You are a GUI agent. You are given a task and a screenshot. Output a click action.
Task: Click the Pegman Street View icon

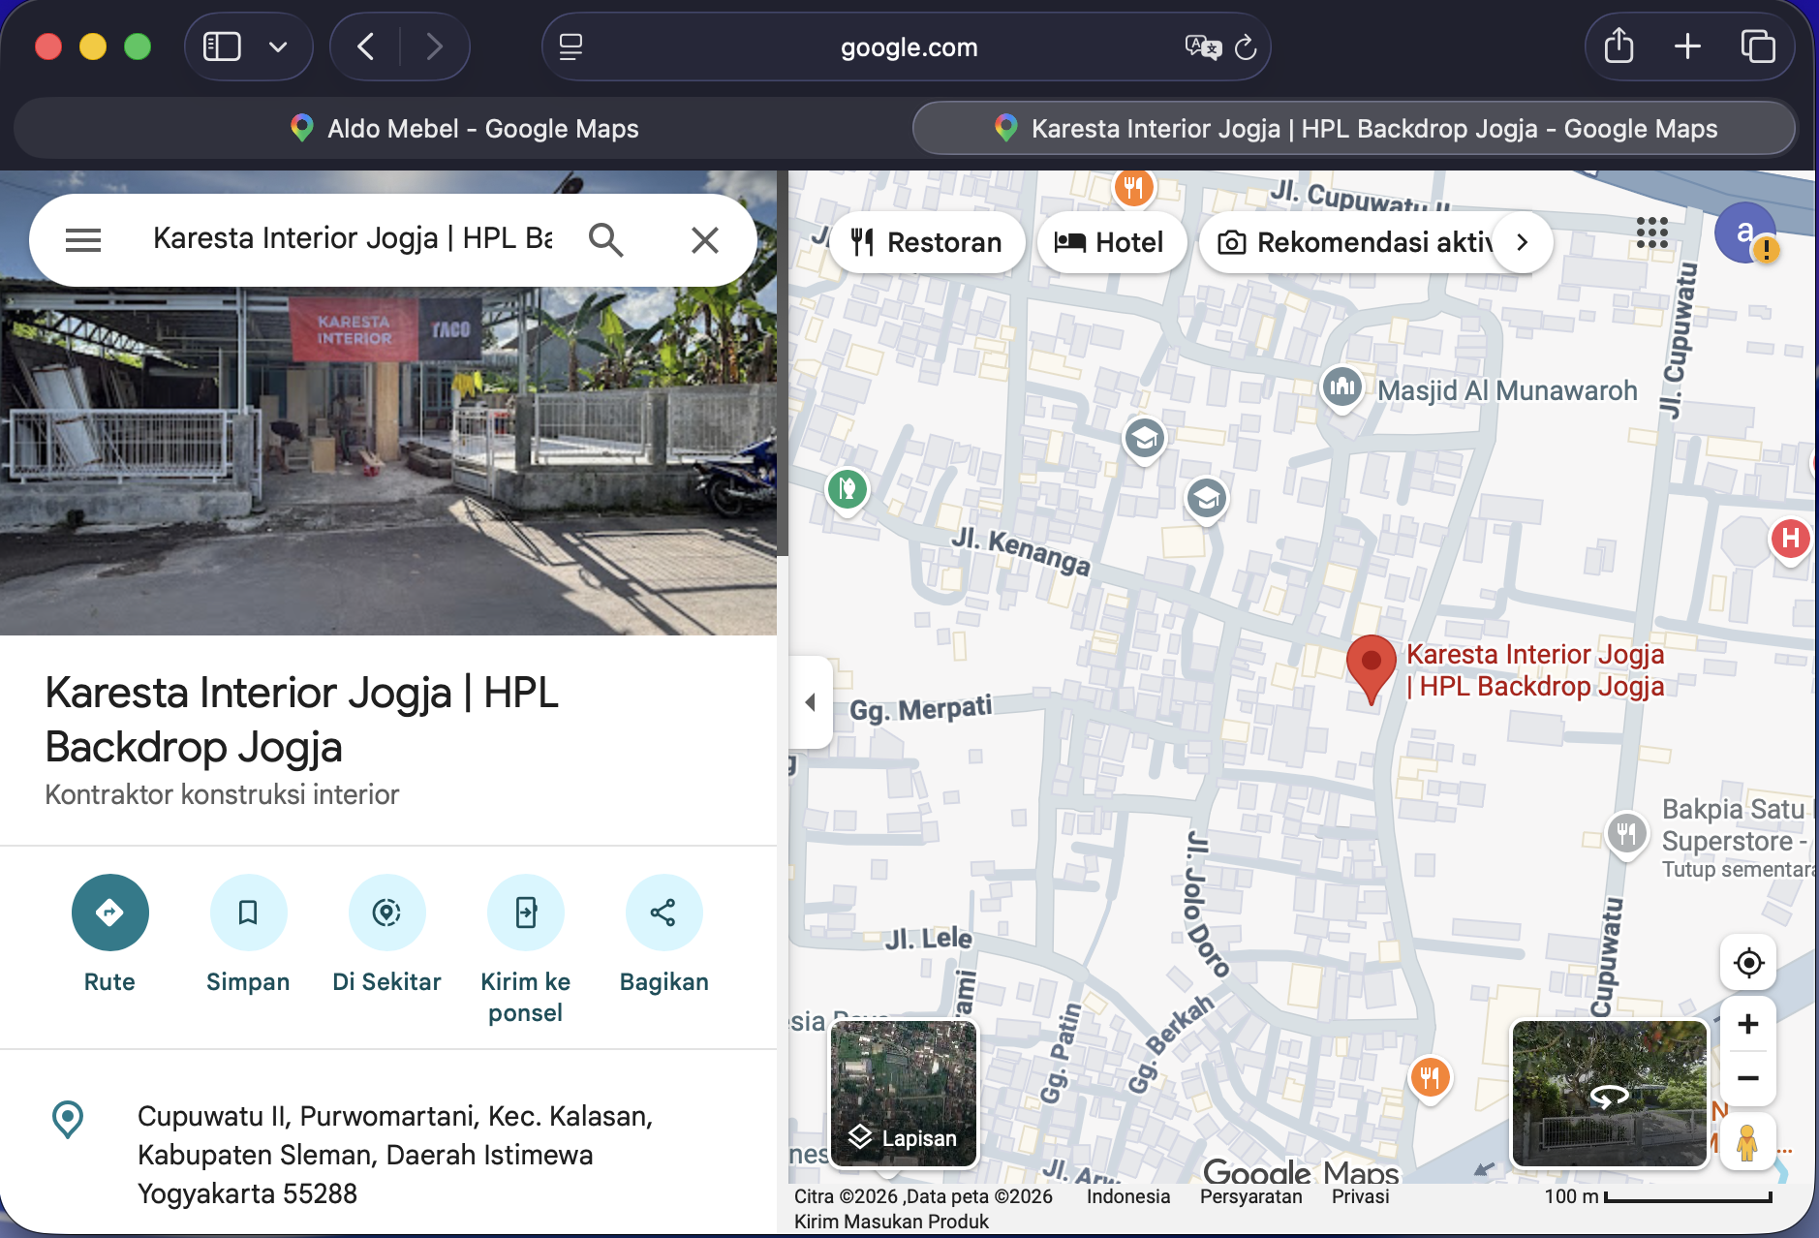tap(1748, 1142)
